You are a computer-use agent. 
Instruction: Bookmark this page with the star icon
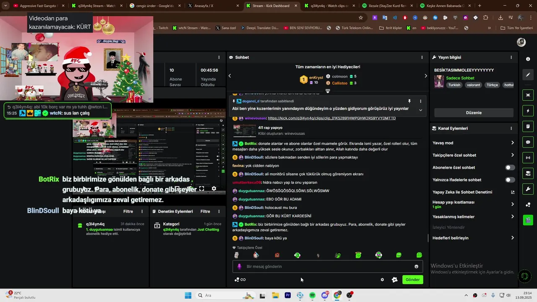[x=361, y=18]
